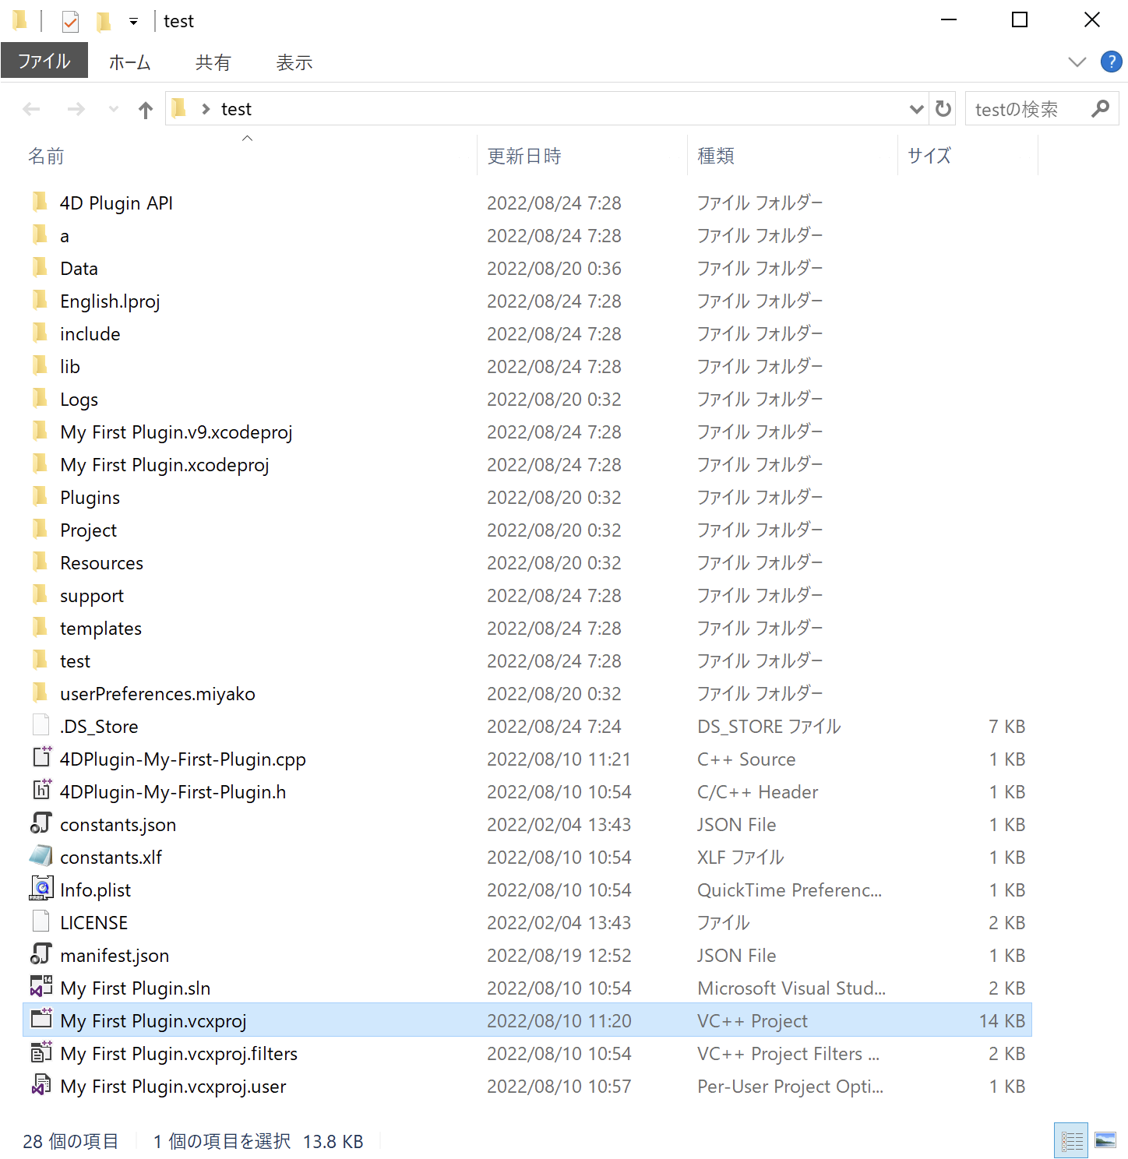This screenshot has height=1159, width=1128.
Task: Open the address bar history dropdown
Action: pyautogui.click(x=916, y=109)
